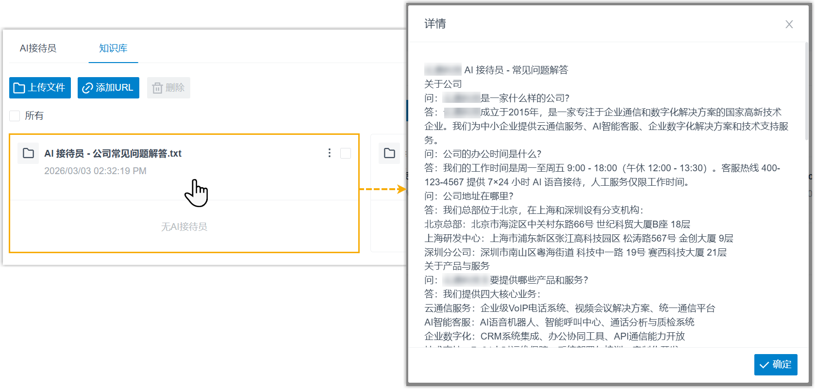Screen dimensions: 815x389
Task: Select the 知识库 tab
Action: [x=113, y=48]
